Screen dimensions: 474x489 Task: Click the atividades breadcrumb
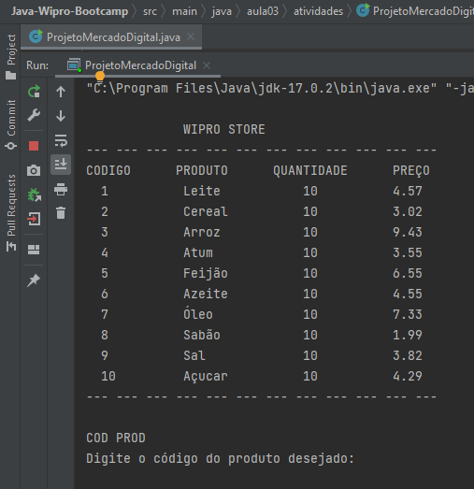tap(319, 11)
